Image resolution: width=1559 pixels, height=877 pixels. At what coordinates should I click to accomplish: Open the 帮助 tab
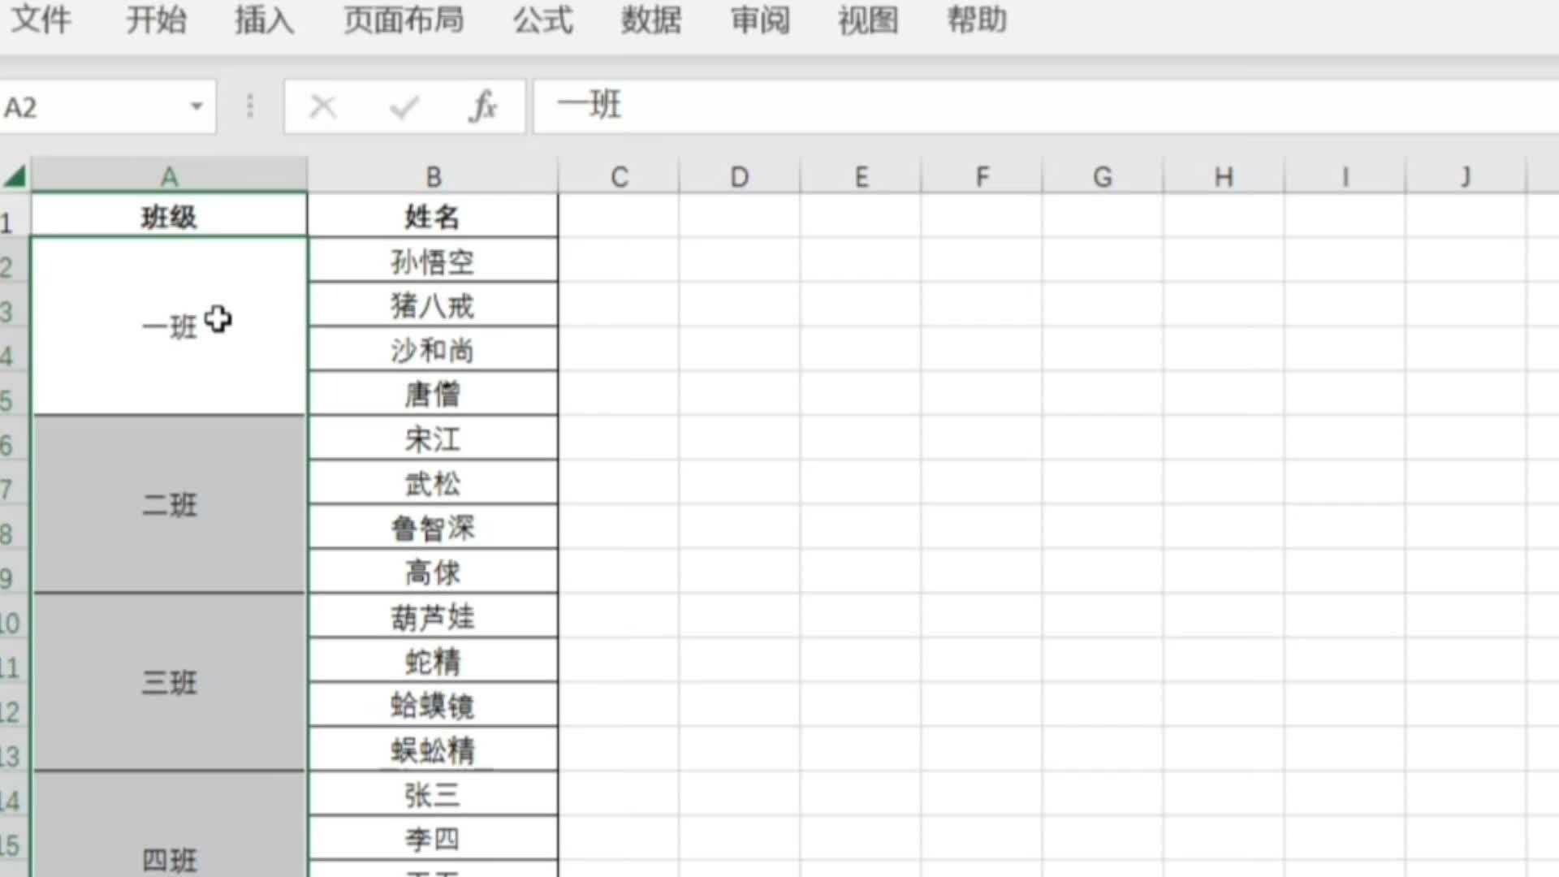pyautogui.click(x=977, y=19)
